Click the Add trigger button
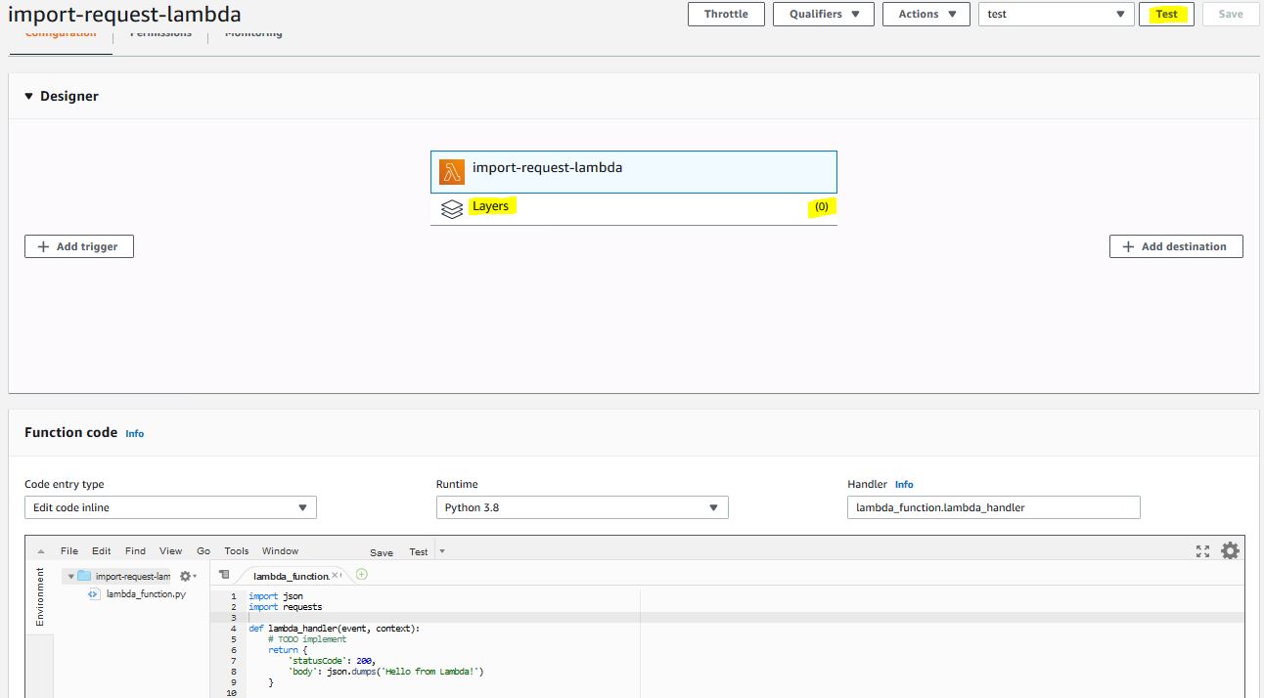The width and height of the screenshot is (1264, 698). click(79, 246)
